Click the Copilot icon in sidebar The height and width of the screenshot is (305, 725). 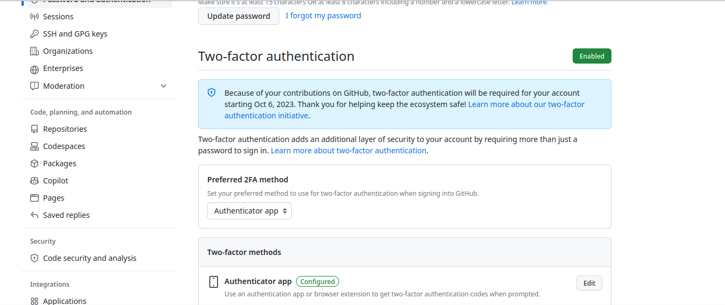tap(34, 181)
